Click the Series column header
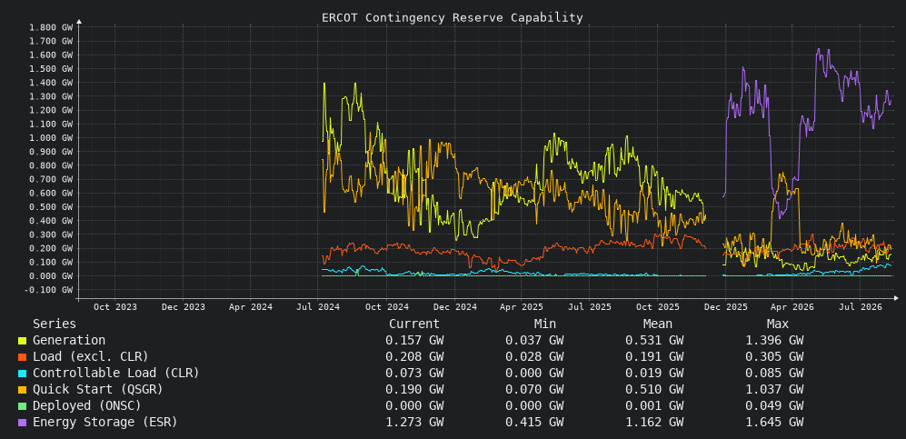 point(55,324)
